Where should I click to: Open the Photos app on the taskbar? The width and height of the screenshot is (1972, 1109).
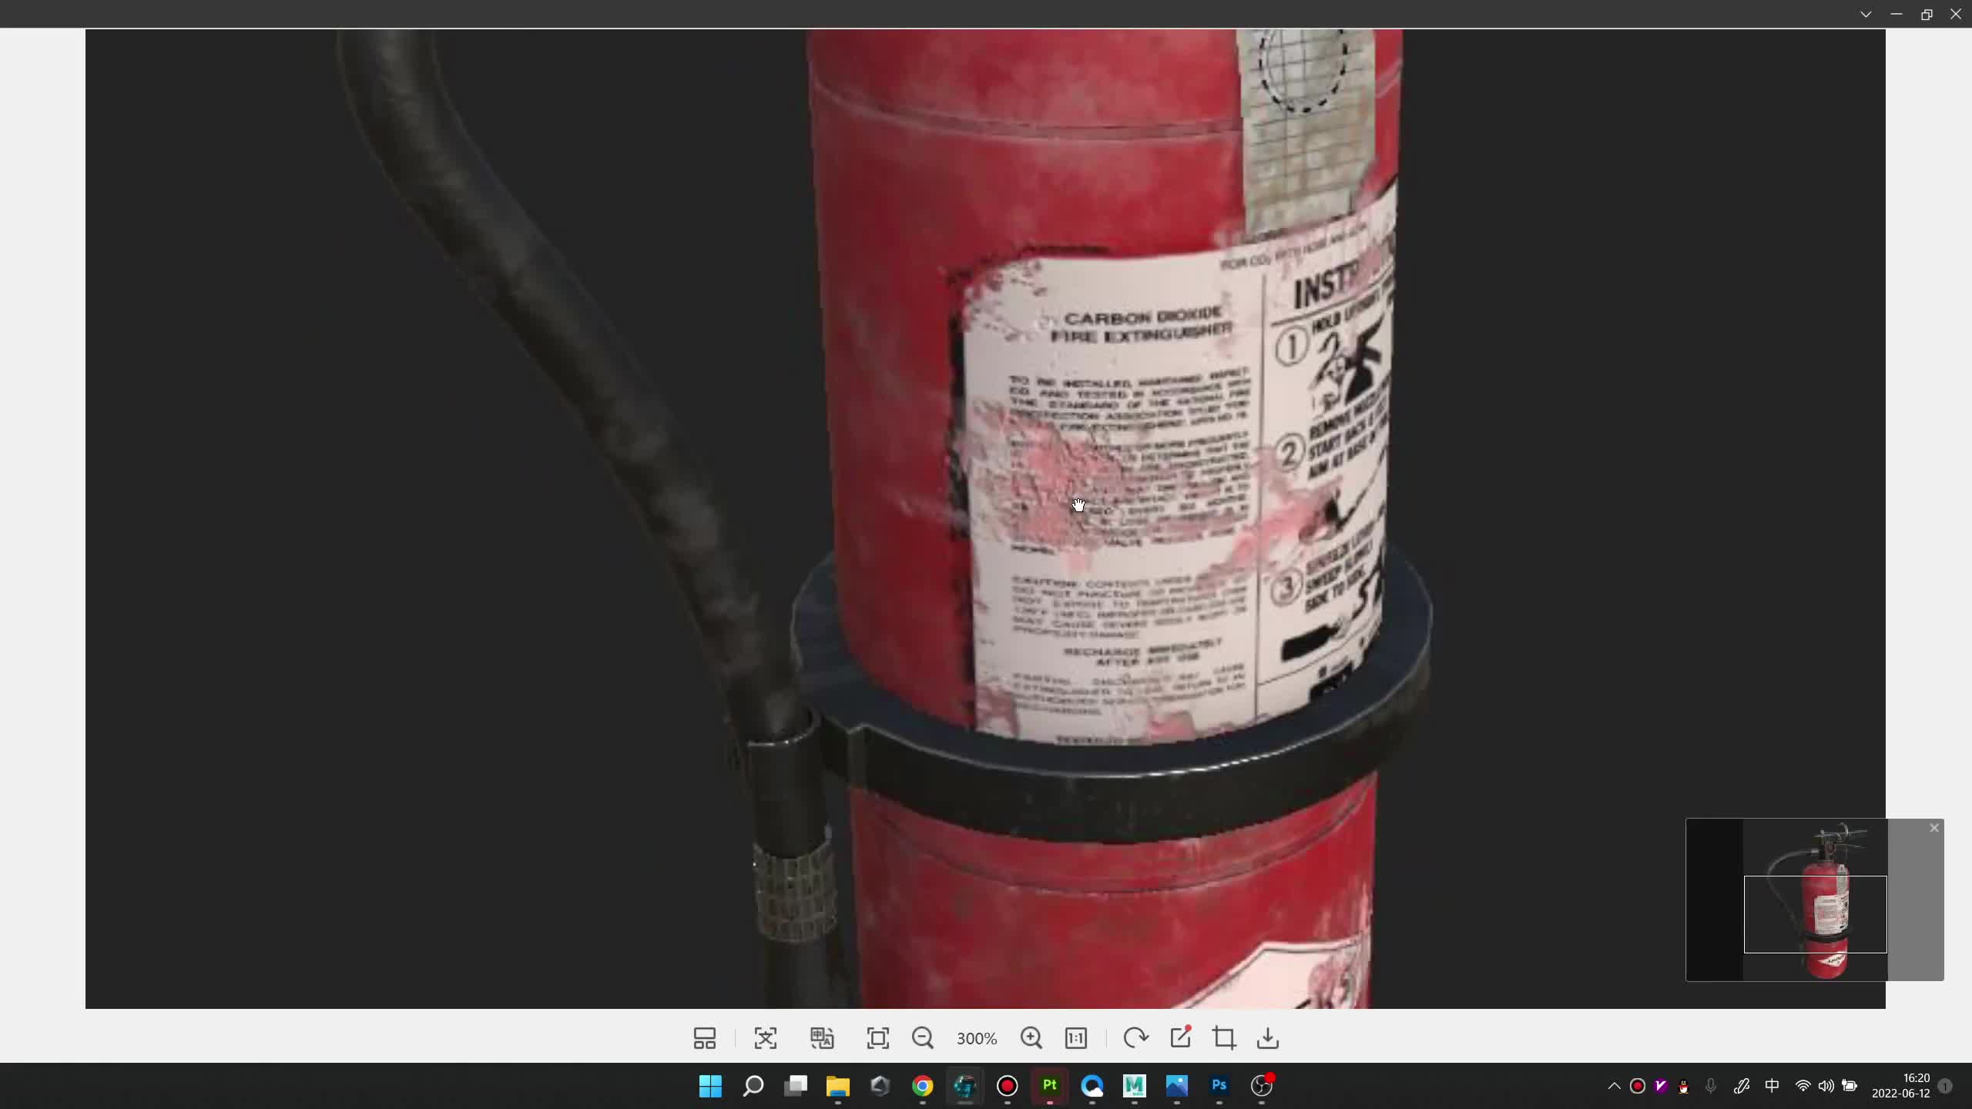tap(1176, 1086)
